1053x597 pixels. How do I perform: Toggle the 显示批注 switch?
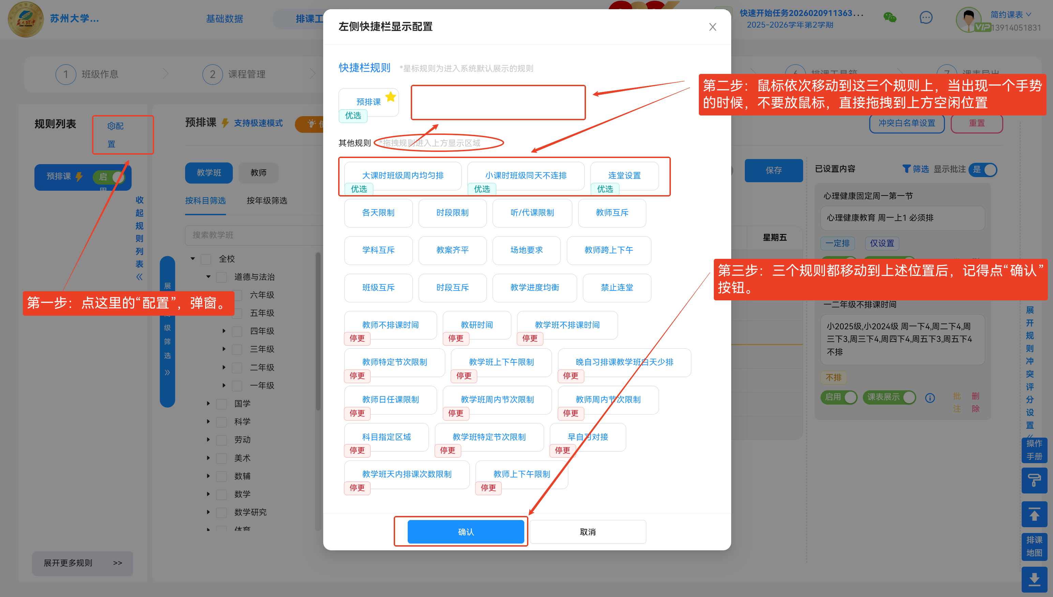pyautogui.click(x=983, y=169)
